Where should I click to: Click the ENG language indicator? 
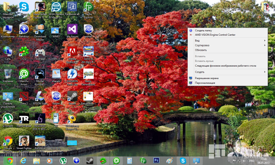(251, 161)
